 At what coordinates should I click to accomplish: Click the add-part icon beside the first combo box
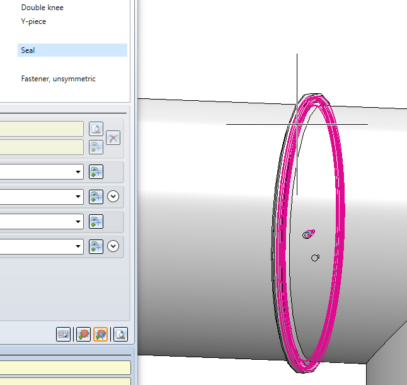pos(96,172)
